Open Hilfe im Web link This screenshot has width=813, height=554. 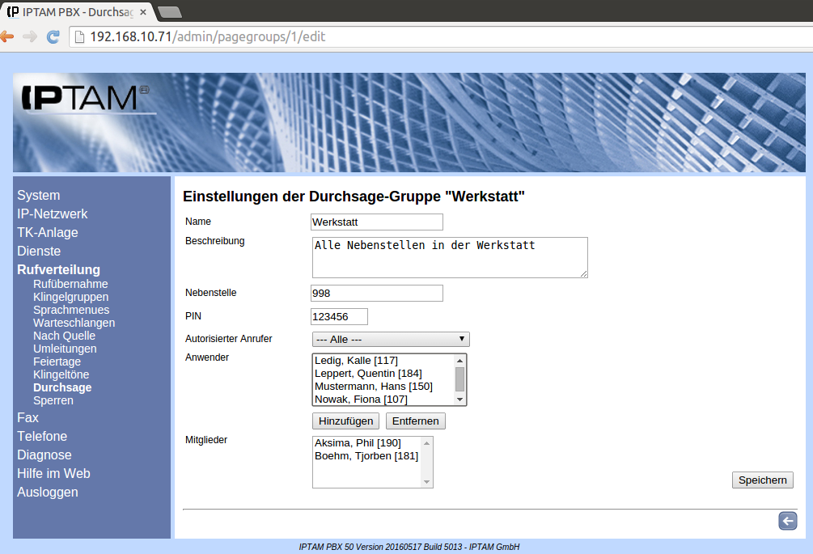point(53,474)
